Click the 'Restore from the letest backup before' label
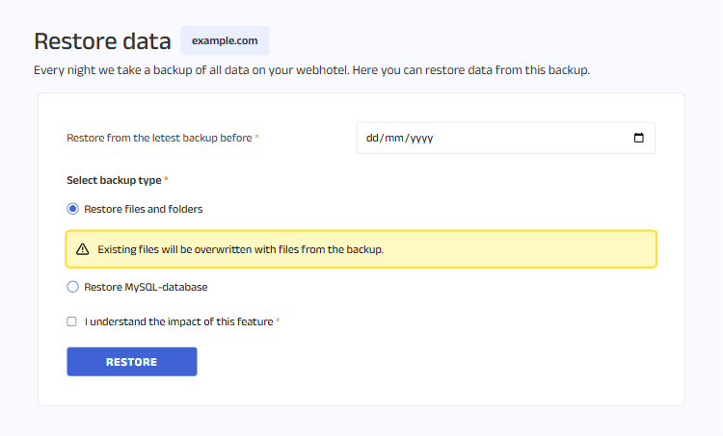The image size is (723, 436). point(159,138)
